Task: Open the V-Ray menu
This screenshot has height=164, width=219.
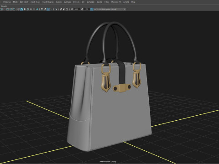Action: (x=107, y=2)
